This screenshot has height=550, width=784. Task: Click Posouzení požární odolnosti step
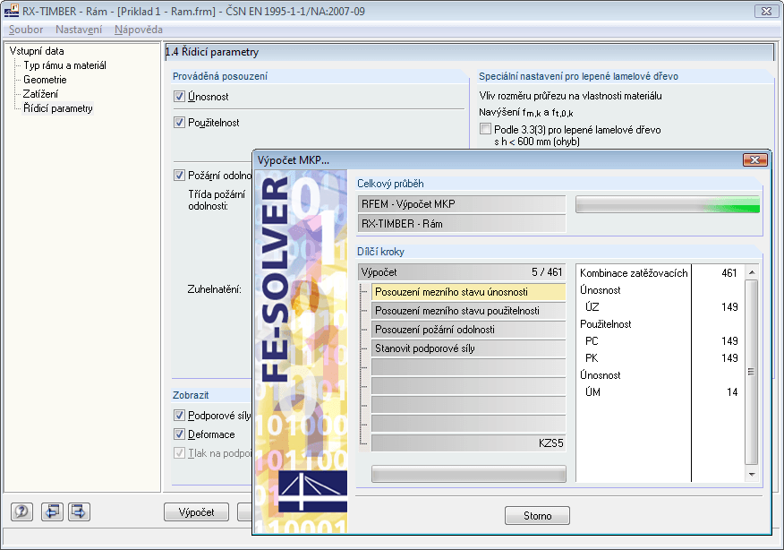click(x=468, y=330)
